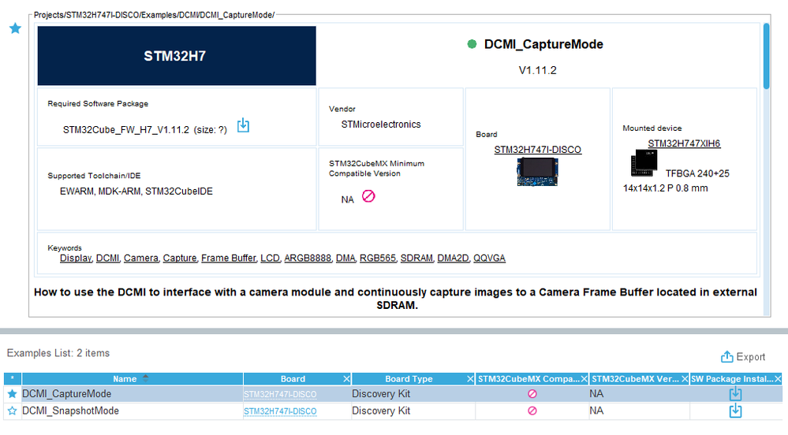The height and width of the screenshot is (435, 788).
Task: Select the DMA2D keyword
Action: pyautogui.click(x=453, y=258)
